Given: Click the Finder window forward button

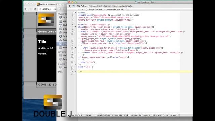Looking at the screenshot, I should click(64, 9).
